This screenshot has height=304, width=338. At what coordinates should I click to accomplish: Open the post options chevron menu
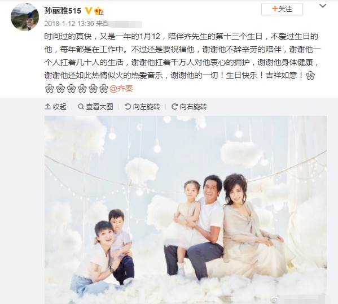tap(322, 6)
